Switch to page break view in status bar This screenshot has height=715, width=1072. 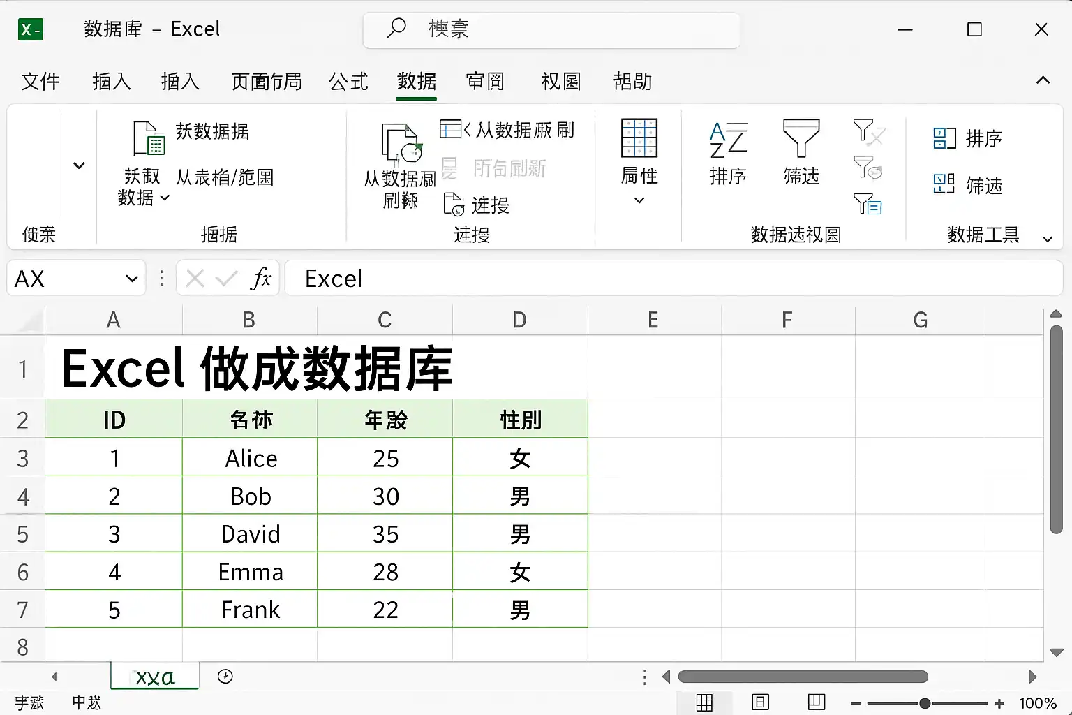pos(816,702)
